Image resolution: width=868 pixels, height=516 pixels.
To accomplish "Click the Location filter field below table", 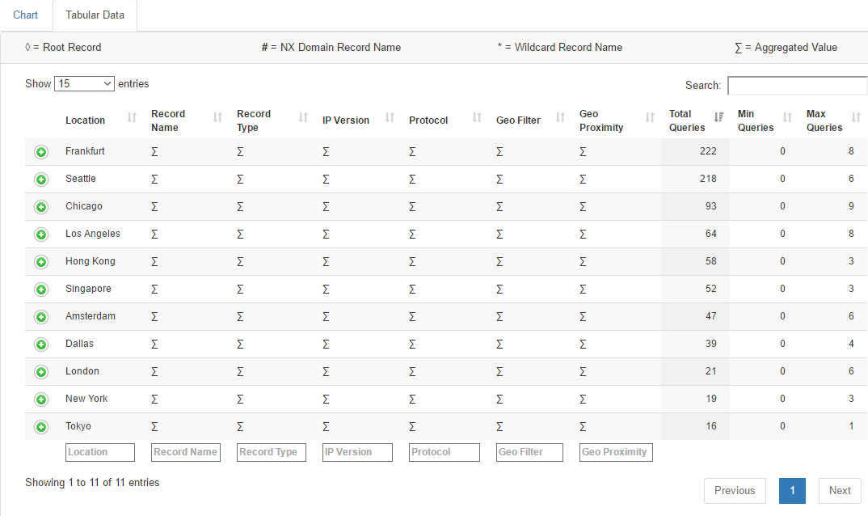I will click(x=99, y=452).
